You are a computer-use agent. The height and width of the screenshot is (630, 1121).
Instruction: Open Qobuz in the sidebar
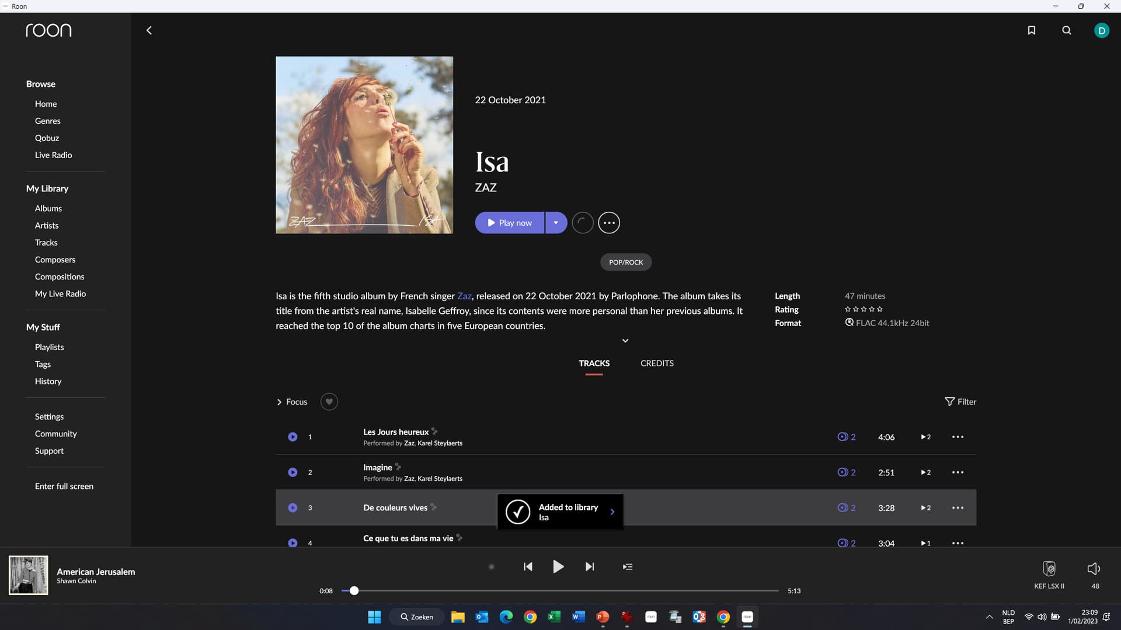(47, 138)
